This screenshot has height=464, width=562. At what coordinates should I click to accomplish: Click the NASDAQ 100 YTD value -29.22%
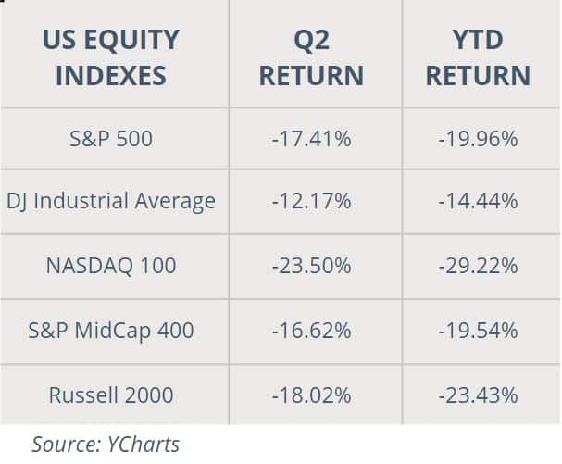478,266
